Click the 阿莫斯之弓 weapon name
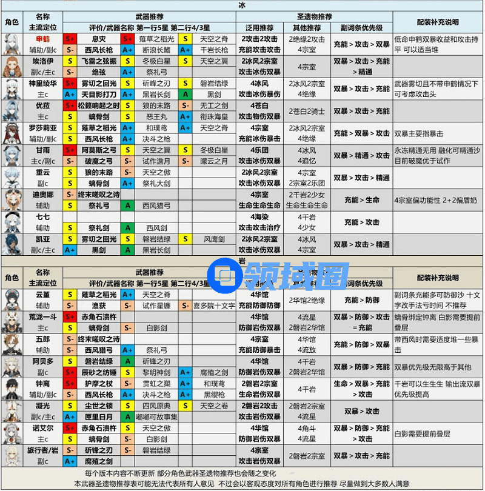 [x=98, y=150]
